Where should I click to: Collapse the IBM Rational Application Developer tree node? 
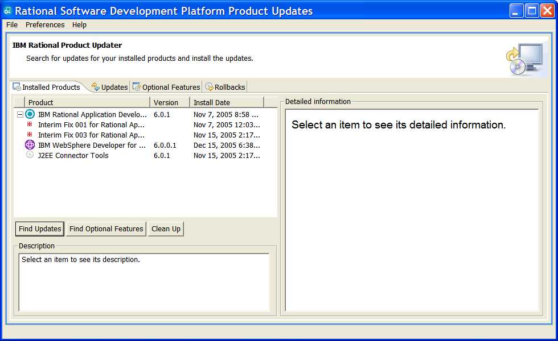[20, 115]
